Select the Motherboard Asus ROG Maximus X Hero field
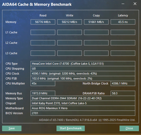This screenshot has width=141, height=135. point(83,108)
